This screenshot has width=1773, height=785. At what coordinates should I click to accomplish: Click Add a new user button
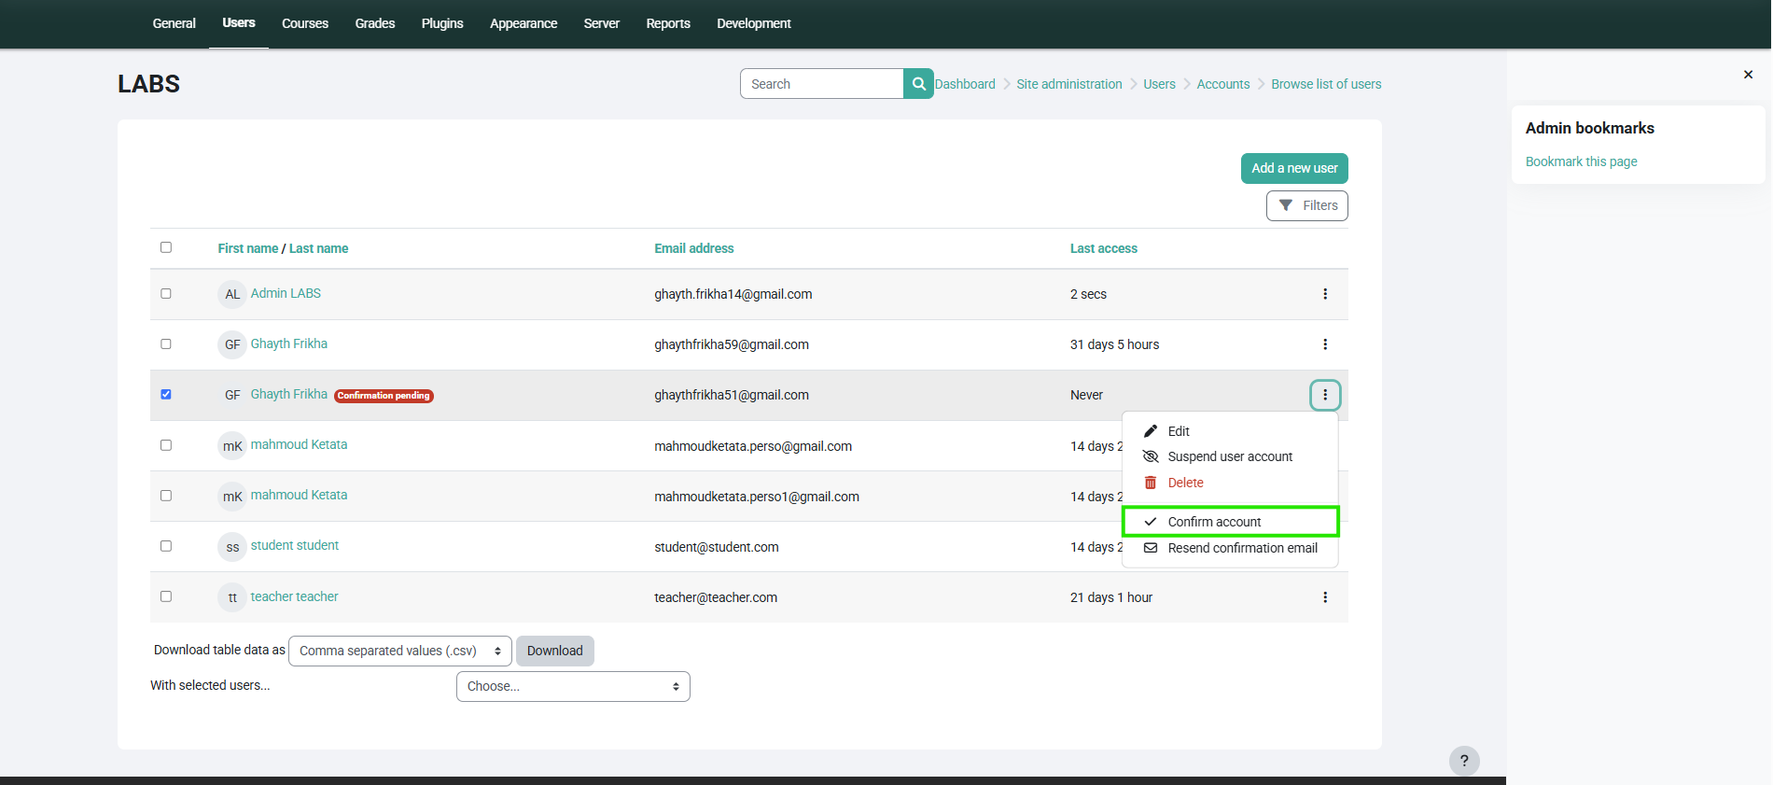1293,168
